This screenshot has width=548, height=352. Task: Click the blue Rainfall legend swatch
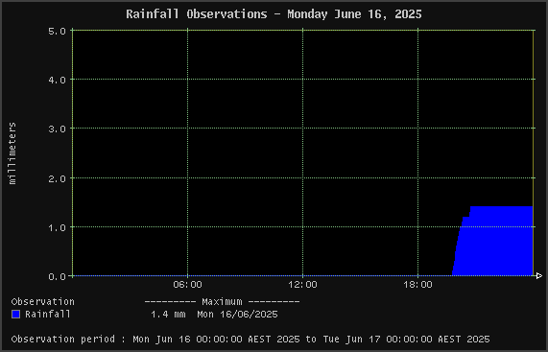[15, 315]
